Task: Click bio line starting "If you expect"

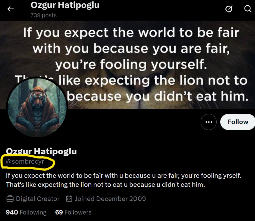Action: click(x=123, y=175)
